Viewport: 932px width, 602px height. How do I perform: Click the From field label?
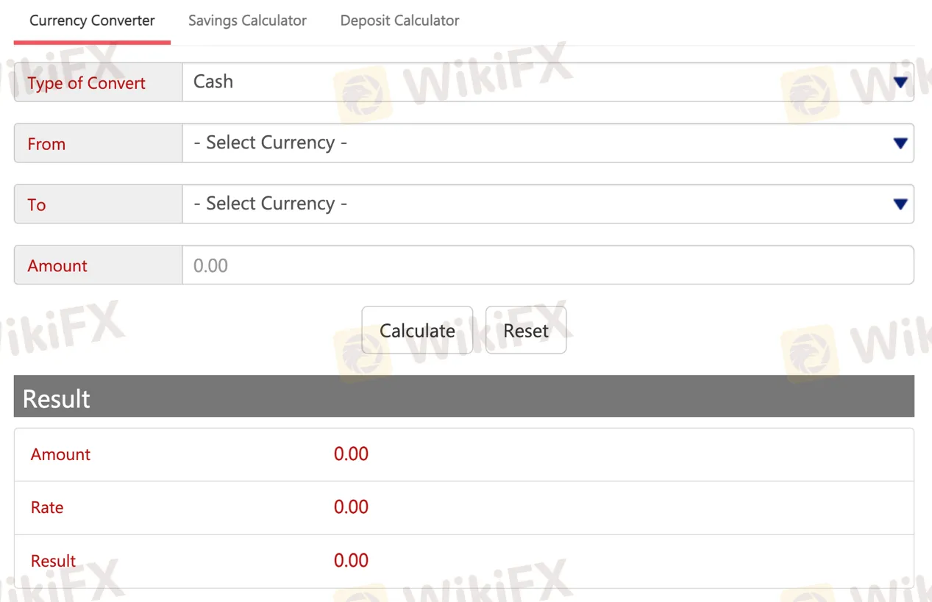tap(46, 144)
